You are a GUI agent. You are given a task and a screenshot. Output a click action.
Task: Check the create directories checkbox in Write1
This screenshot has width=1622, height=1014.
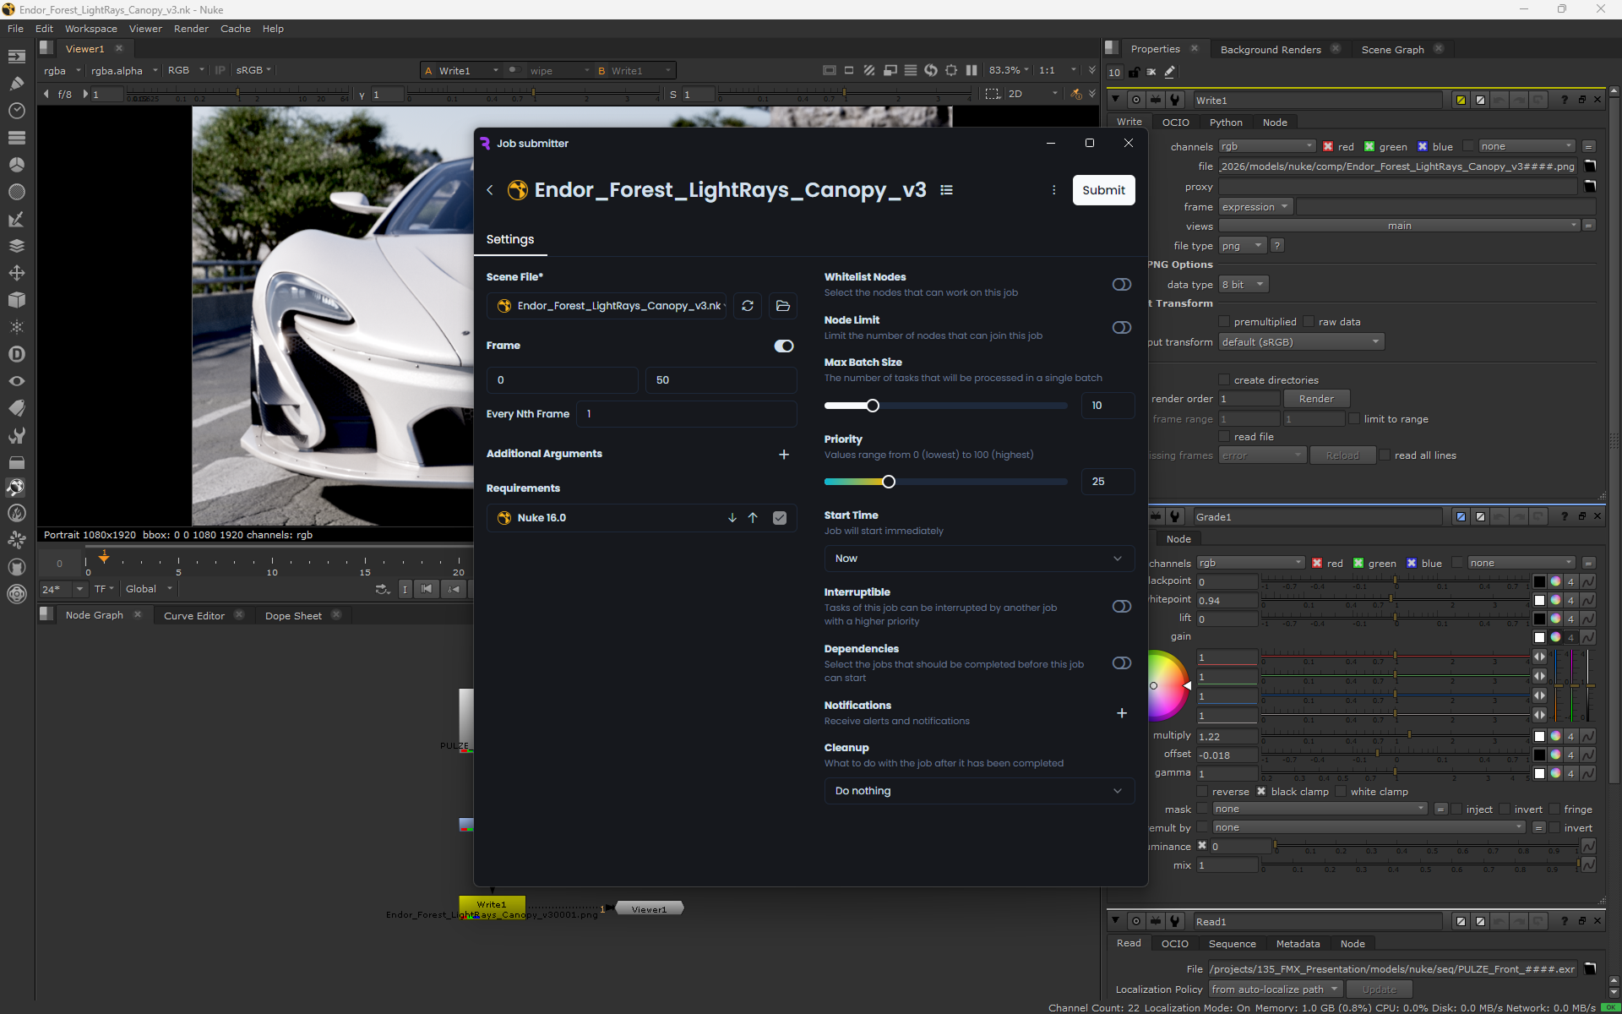(x=1223, y=380)
